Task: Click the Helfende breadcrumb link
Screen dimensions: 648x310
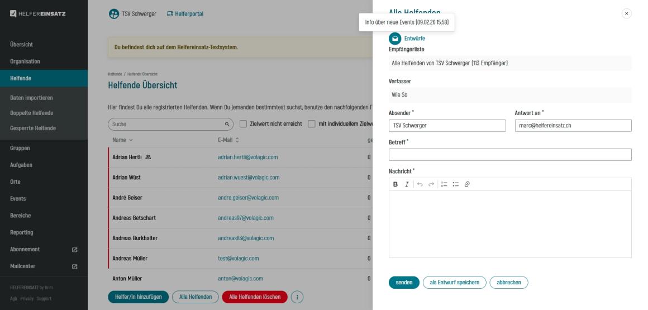Action: tap(115, 74)
